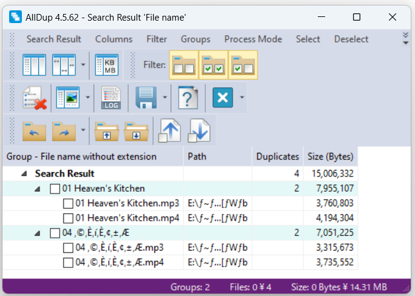
Task: Click the path cell of the 04 .mp4 row
Action: pos(218,263)
